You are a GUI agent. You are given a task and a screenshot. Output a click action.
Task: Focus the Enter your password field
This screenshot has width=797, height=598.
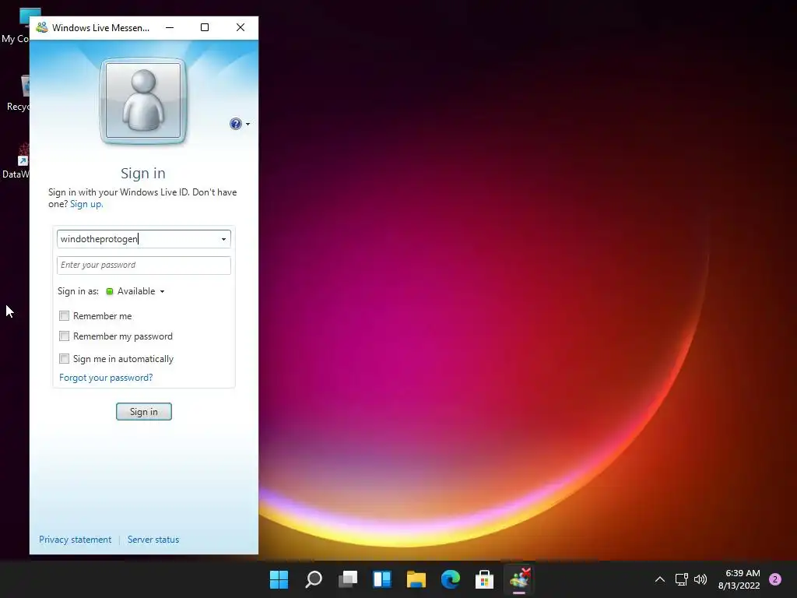tap(144, 265)
